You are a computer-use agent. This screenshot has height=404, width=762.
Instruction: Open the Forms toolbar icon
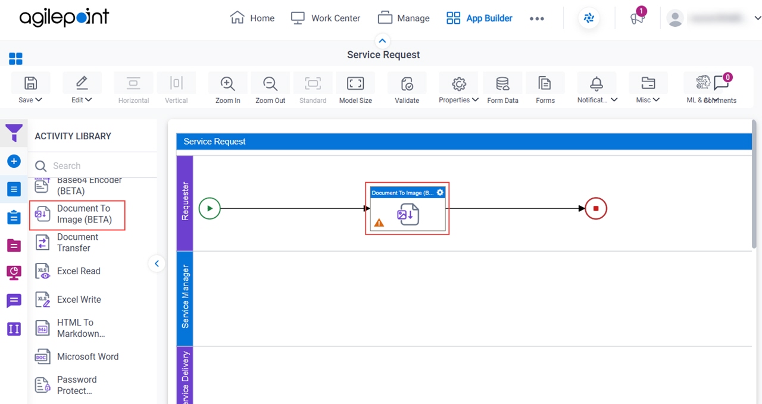545,83
